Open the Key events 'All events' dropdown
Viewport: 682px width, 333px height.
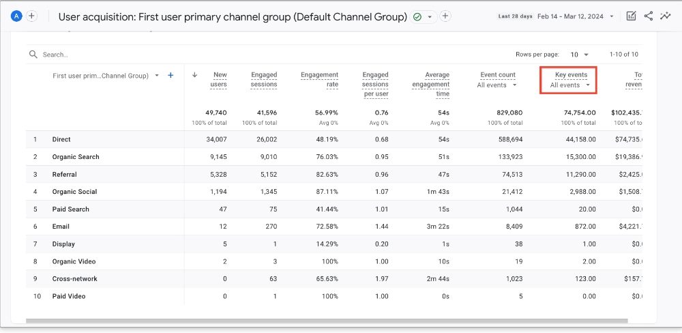pyautogui.click(x=569, y=85)
